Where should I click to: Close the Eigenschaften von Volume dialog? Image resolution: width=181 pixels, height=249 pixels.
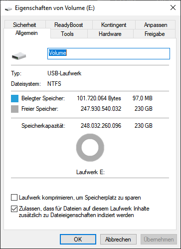click(173, 7)
